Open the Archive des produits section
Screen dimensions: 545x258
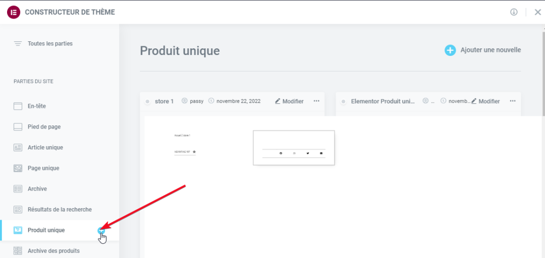point(53,251)
